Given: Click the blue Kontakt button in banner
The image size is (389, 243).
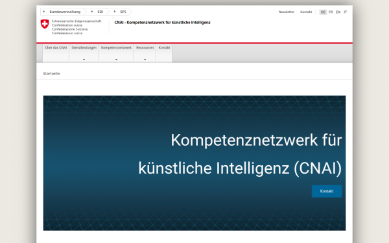Looking at the screenshot, I should [327, 191].
